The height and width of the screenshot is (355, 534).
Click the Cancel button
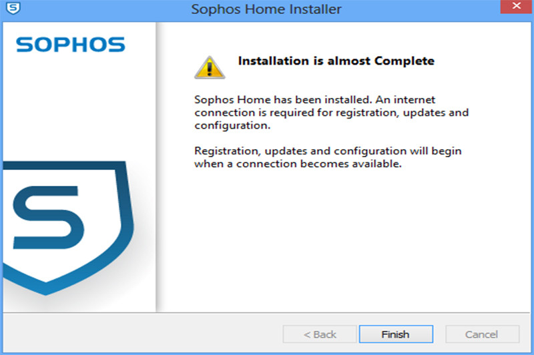(482, 334)
